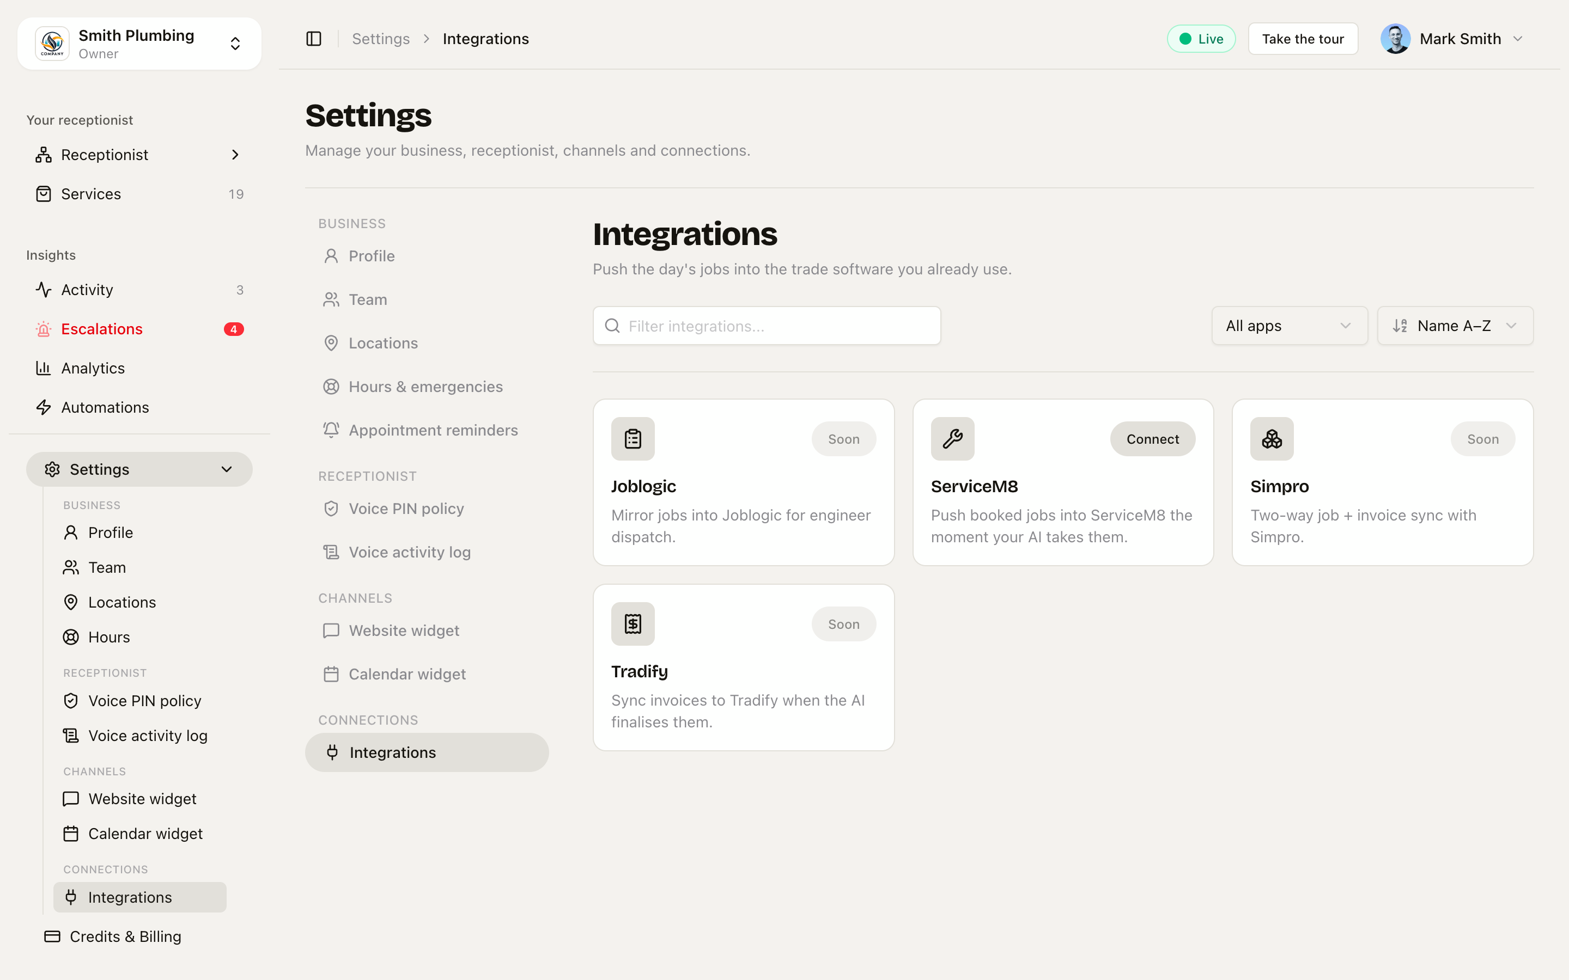
Task: Click the Analytics bar chart icon
Action: 44,368
